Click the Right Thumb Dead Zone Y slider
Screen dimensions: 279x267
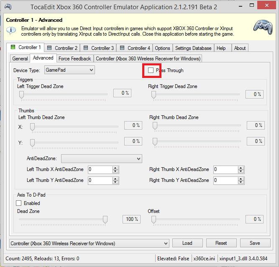coord(155,142)
